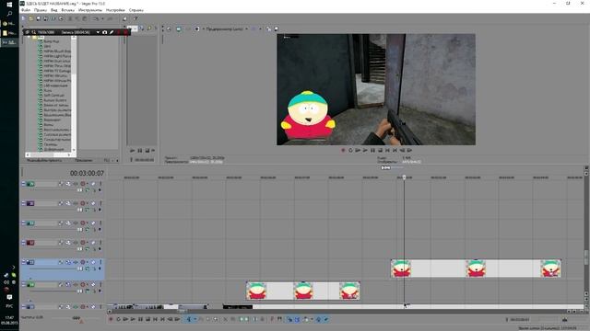Open the recorder overlay dropdown arrow
Image resolution: width=590 pixels, height=331 pixels.
coord(98,32)
